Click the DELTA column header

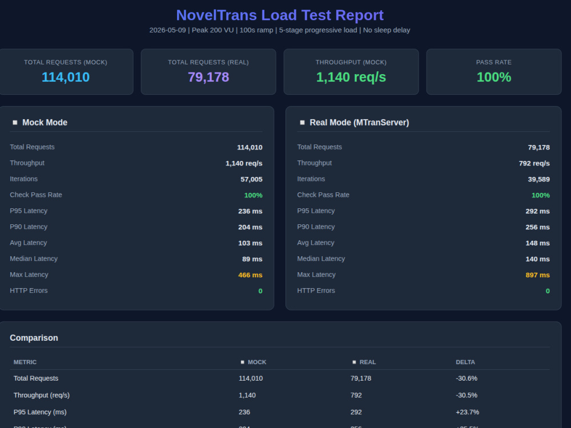[x=465, y=362]
